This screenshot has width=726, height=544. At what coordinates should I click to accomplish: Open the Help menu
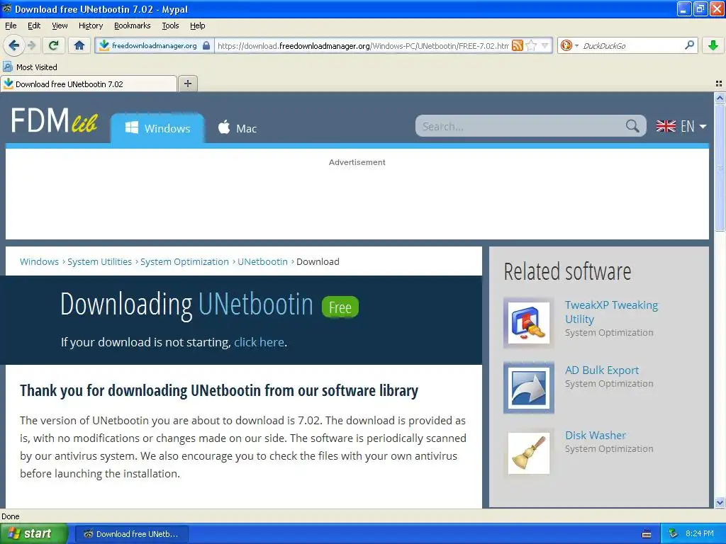point(198,25)
